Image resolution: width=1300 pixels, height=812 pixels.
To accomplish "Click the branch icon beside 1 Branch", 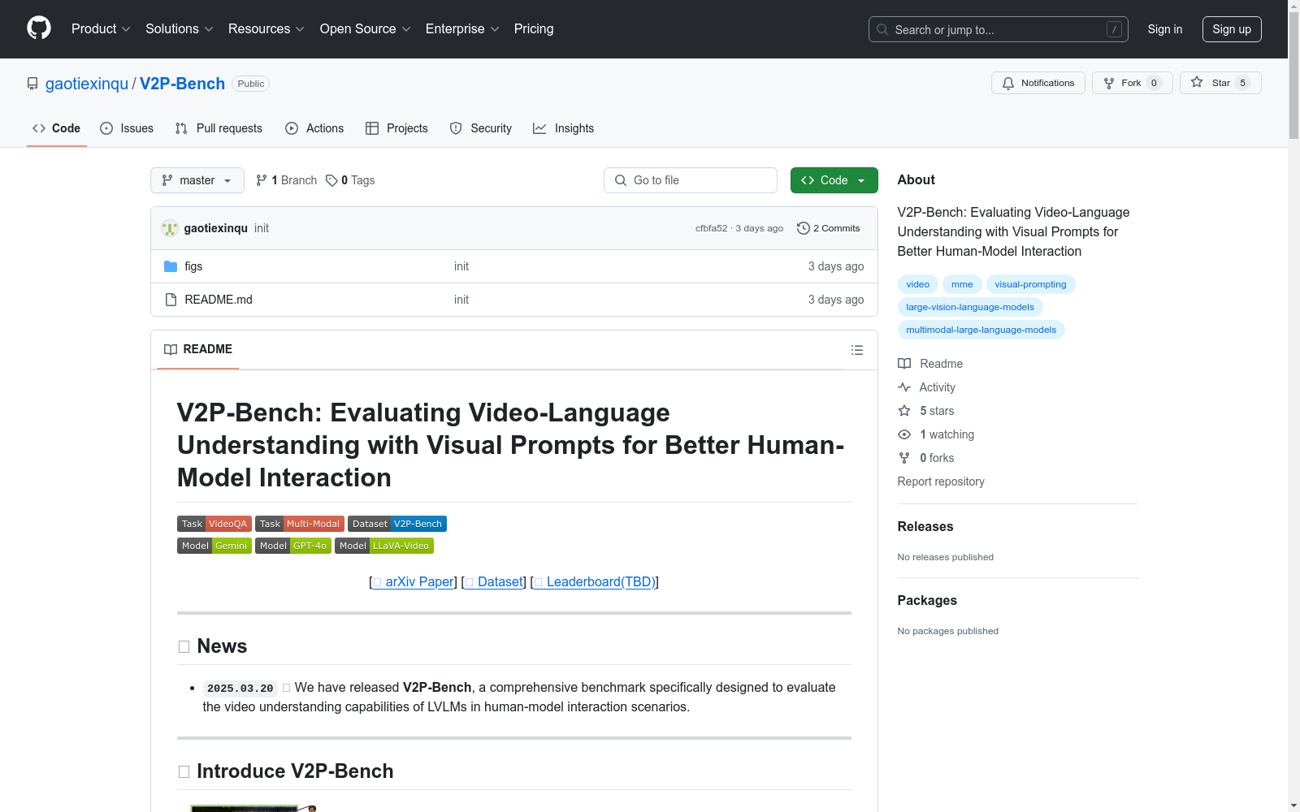I will [262, 180].
